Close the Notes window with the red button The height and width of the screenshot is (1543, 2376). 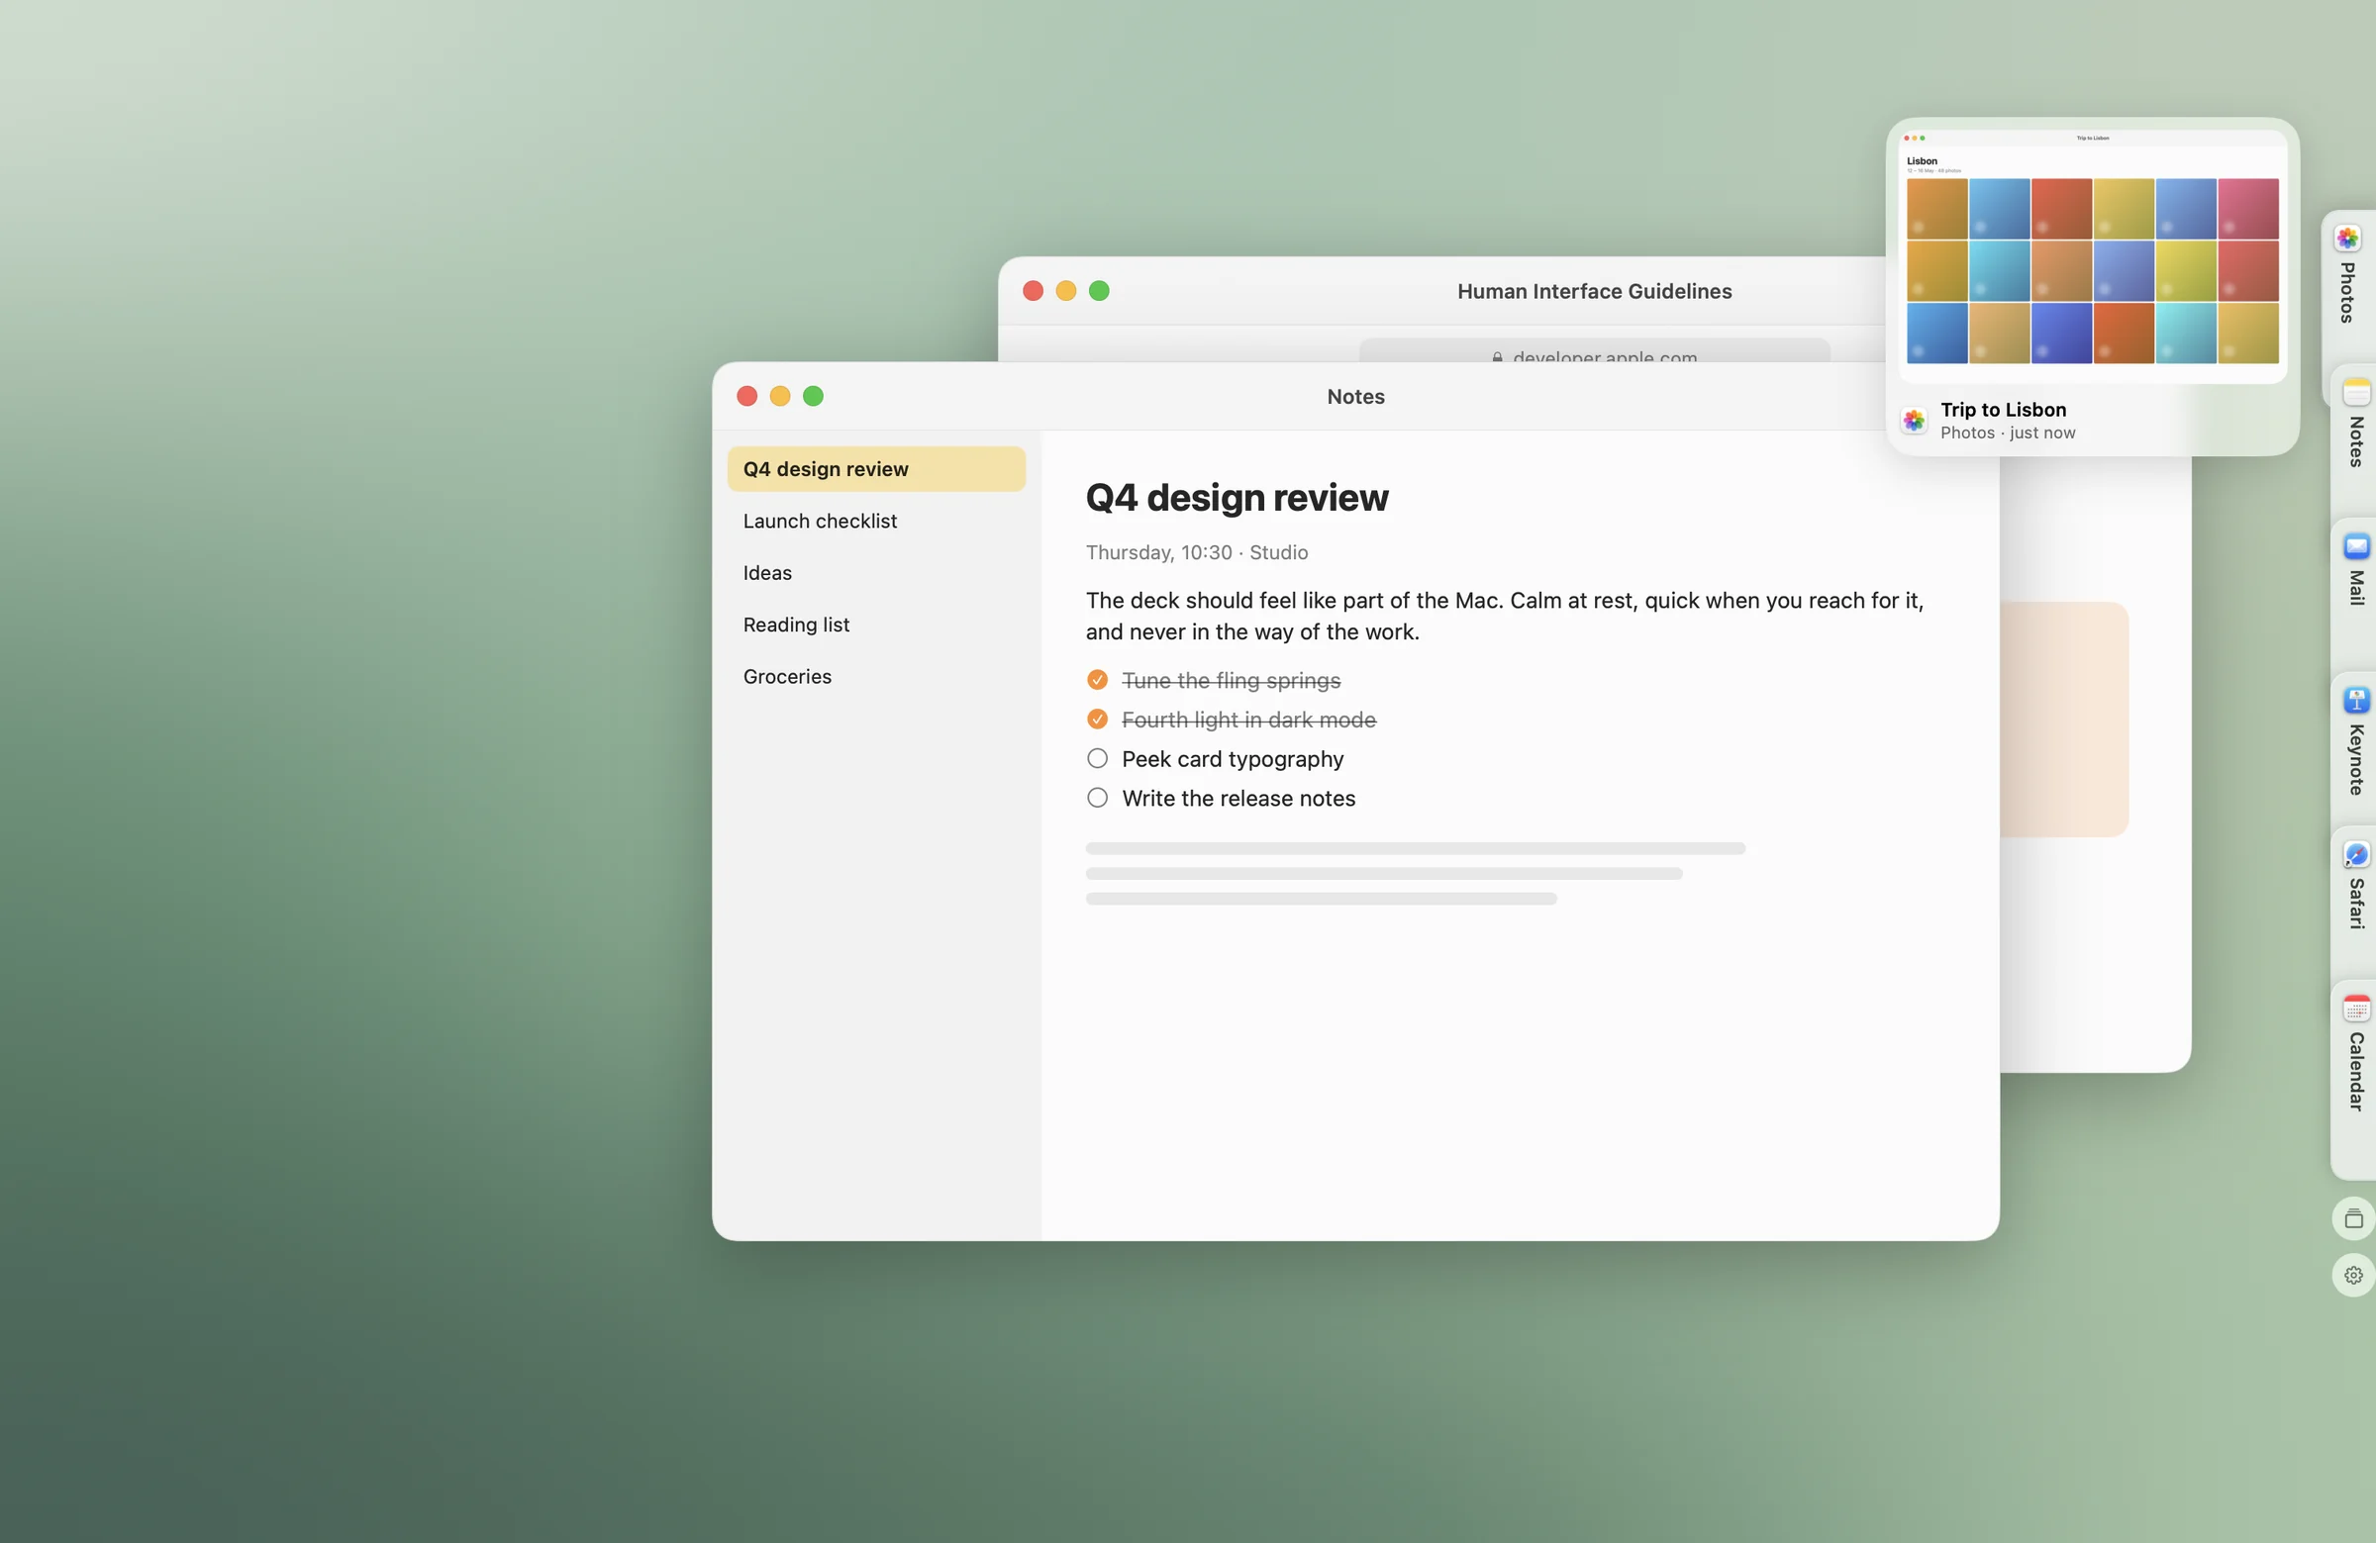click(746, 396)
